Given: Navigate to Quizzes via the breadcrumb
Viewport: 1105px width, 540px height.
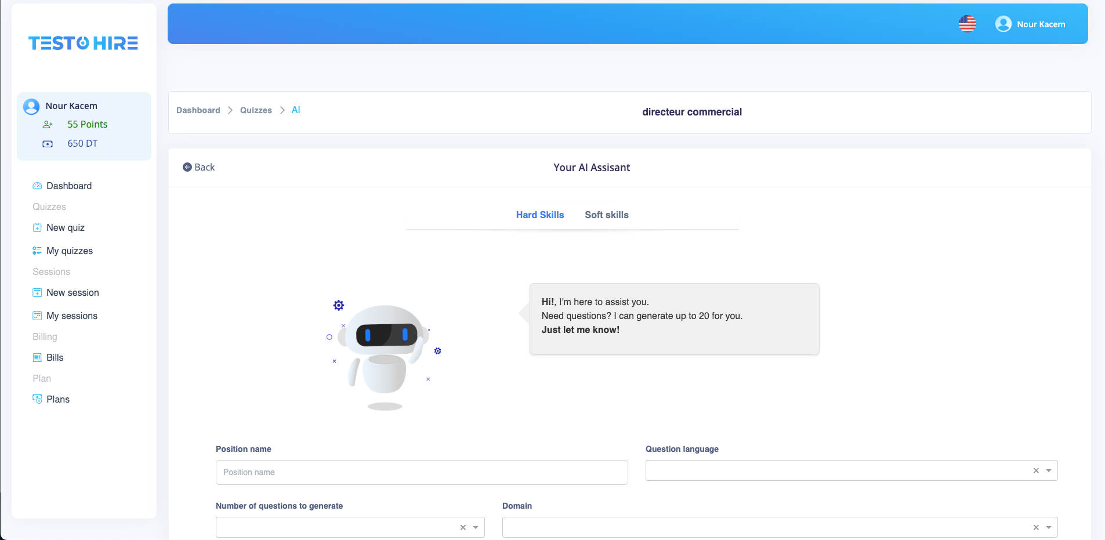Looking at the screenshot, I should point(256,110).
